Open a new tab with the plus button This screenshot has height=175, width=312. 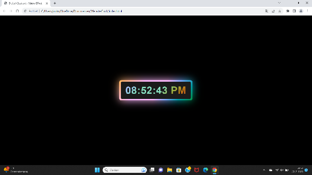(x=55, y=3)
